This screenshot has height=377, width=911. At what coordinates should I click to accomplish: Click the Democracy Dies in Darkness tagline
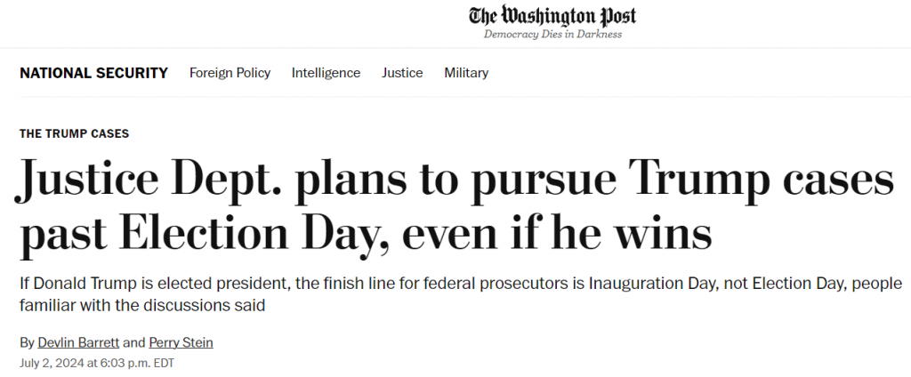point(552,35)
